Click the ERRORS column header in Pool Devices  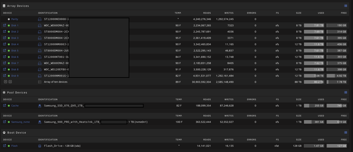pyautogui.click(x=251, y=99)
